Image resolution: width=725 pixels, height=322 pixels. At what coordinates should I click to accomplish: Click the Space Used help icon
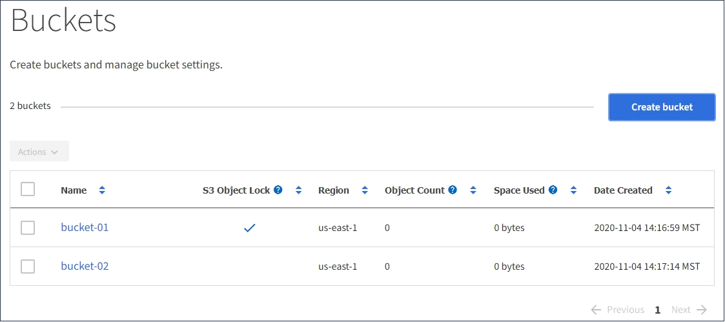(x=553, y=190)
